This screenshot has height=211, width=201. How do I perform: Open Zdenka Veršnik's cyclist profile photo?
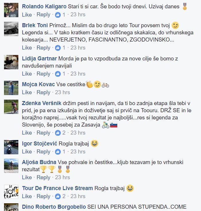(x=11, y=107)
